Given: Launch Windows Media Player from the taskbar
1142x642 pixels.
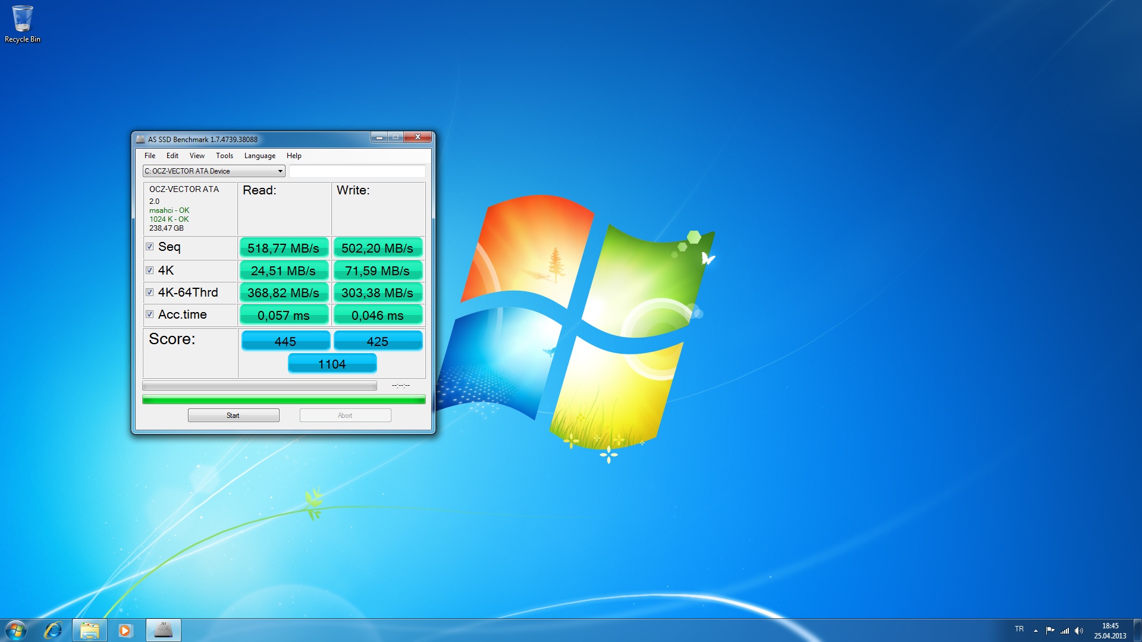Looking at the screenshot, I should [x=125, y=630].
